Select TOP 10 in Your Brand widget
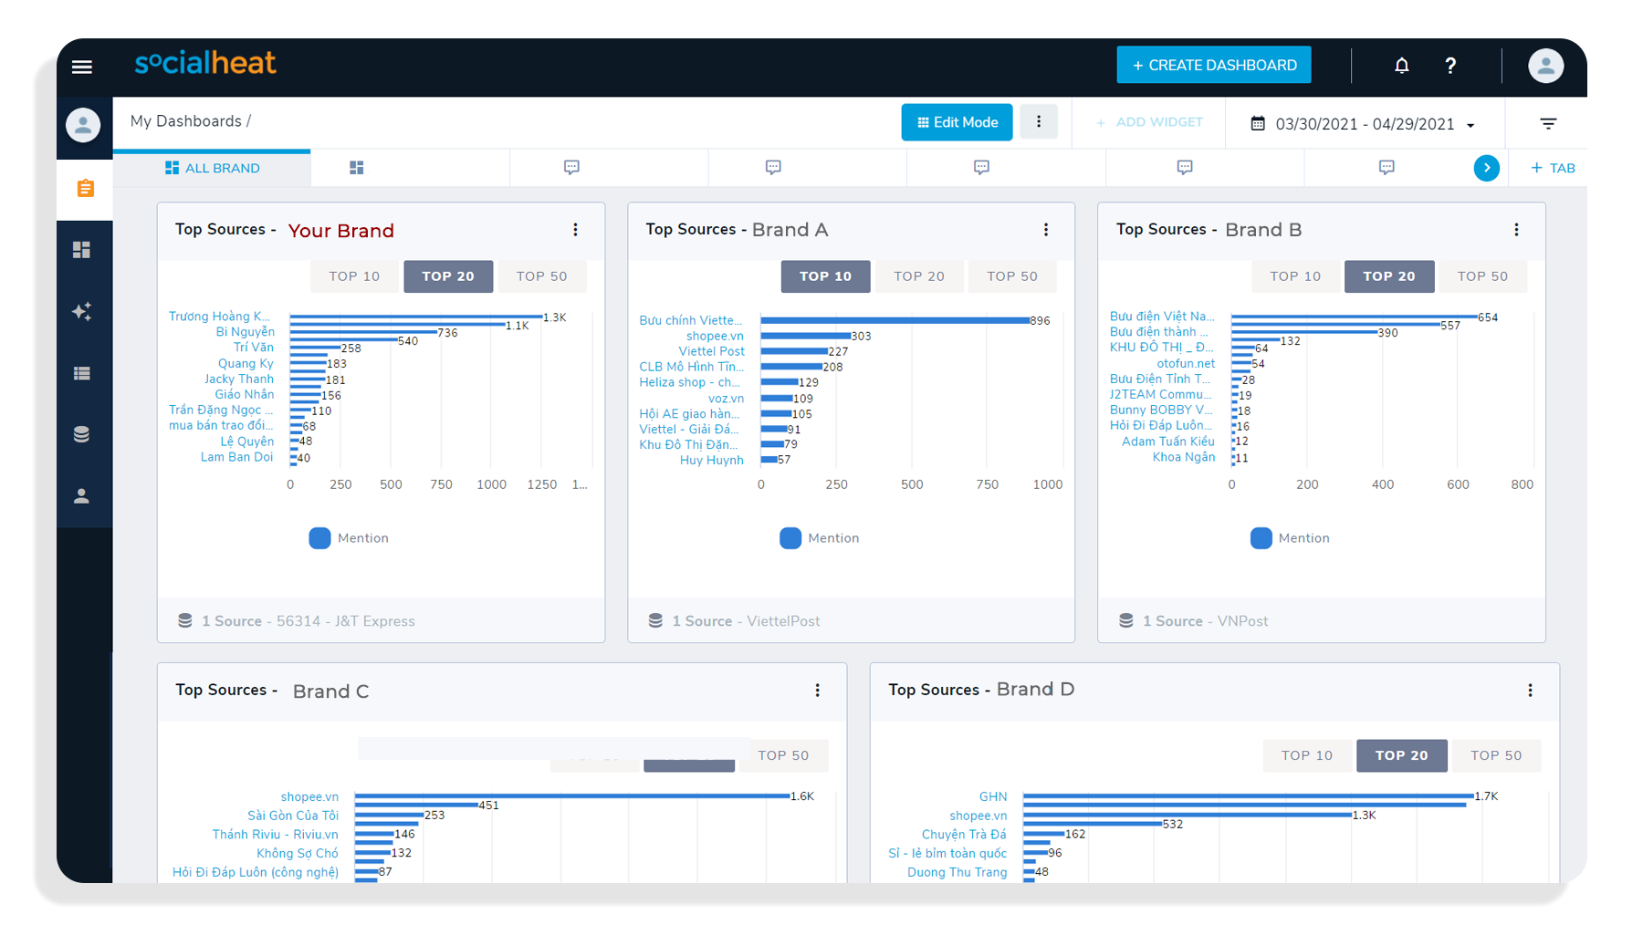1643x925 pixels. pos(354,276)
